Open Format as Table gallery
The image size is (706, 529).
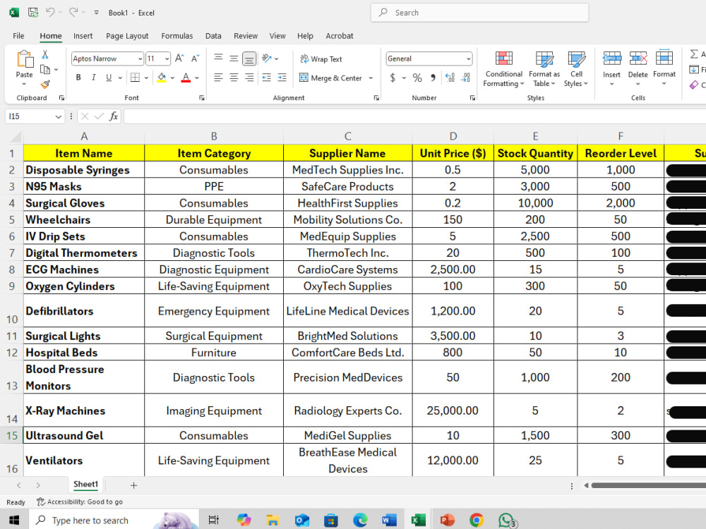[544, 69]
